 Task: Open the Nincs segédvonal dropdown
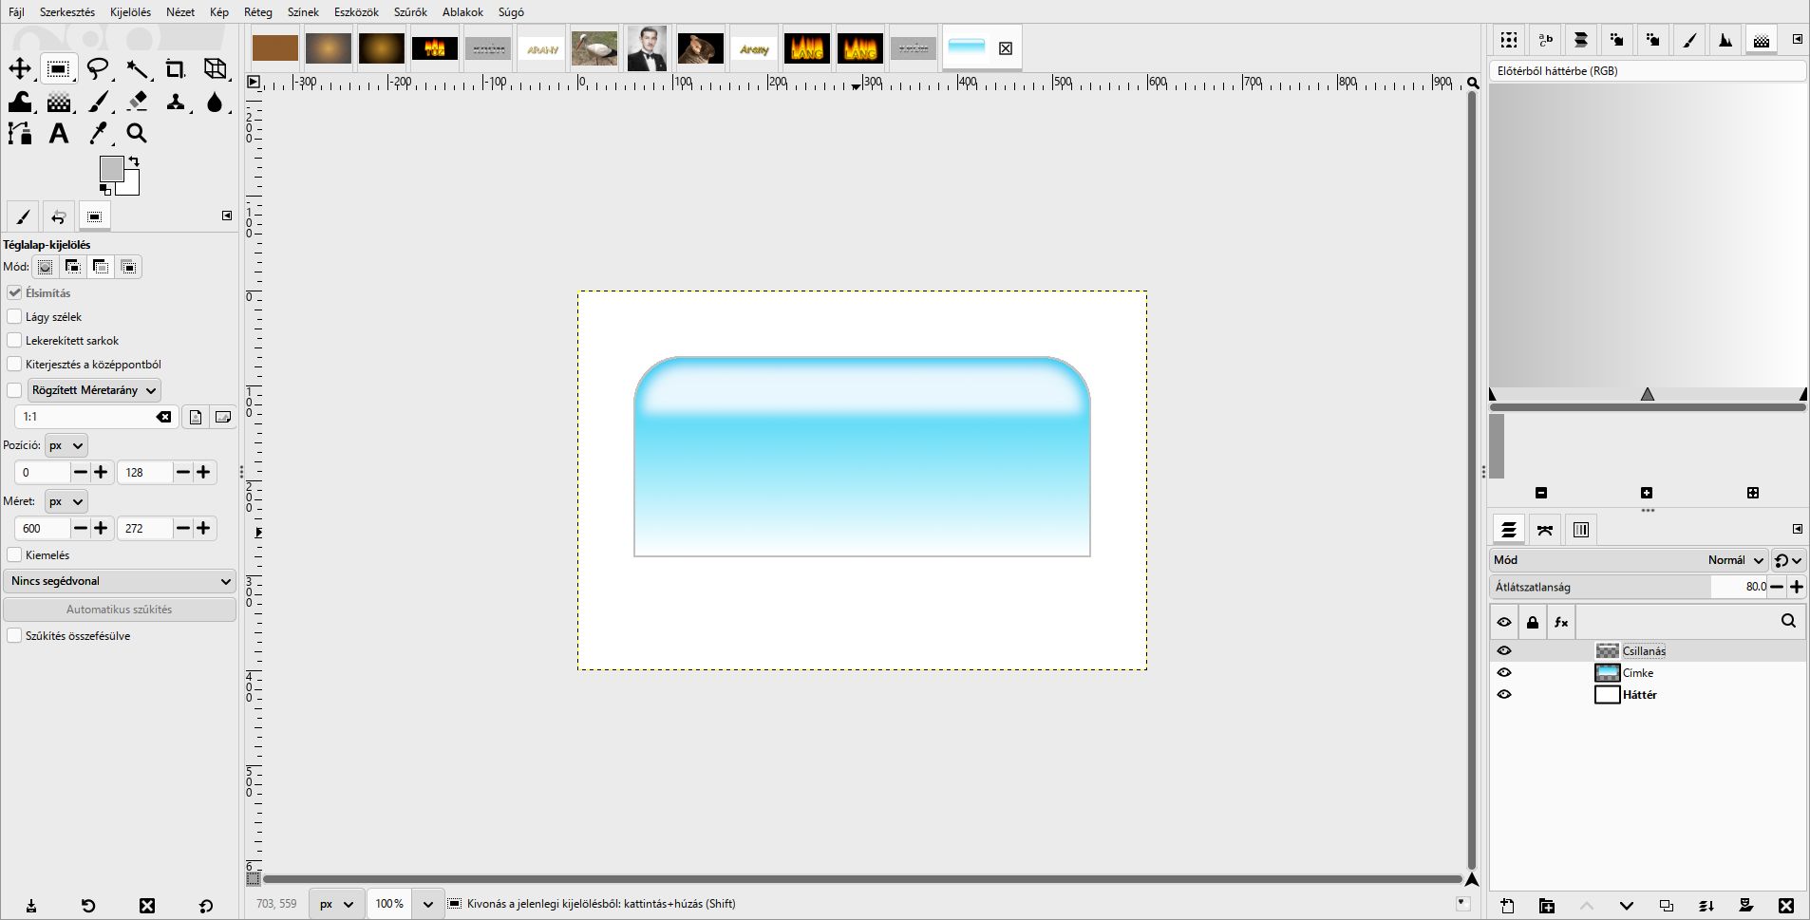120,581
